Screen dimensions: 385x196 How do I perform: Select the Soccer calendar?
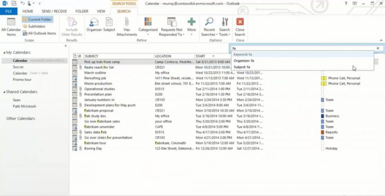18,67
